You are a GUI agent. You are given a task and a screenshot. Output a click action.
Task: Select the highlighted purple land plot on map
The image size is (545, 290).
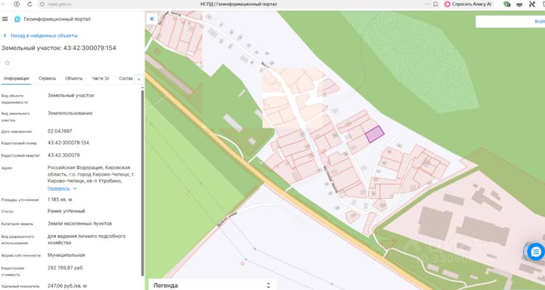[x=374, y=134]
